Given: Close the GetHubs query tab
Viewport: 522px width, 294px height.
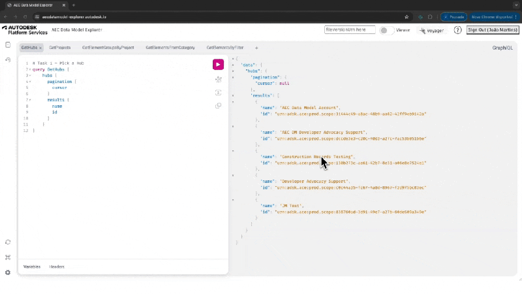Looking at the screenshot, I should coord(40,48).
